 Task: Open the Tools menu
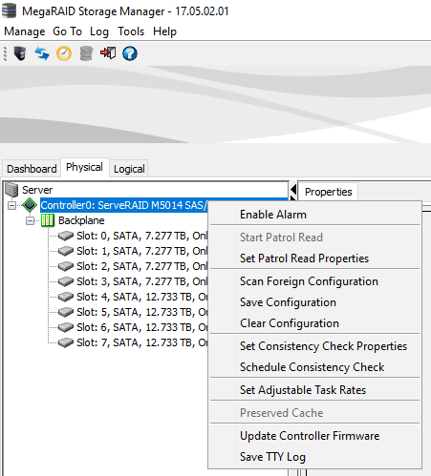click(131, 31)
